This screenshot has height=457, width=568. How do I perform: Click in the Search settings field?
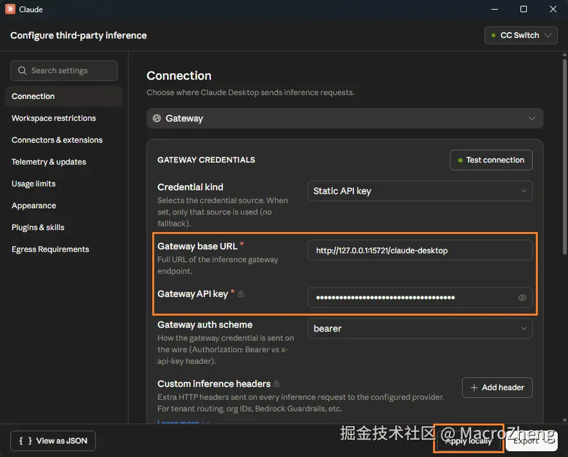64,70
